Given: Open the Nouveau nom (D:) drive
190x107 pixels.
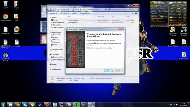Looking at the screenshot, I should pos(59,59).
